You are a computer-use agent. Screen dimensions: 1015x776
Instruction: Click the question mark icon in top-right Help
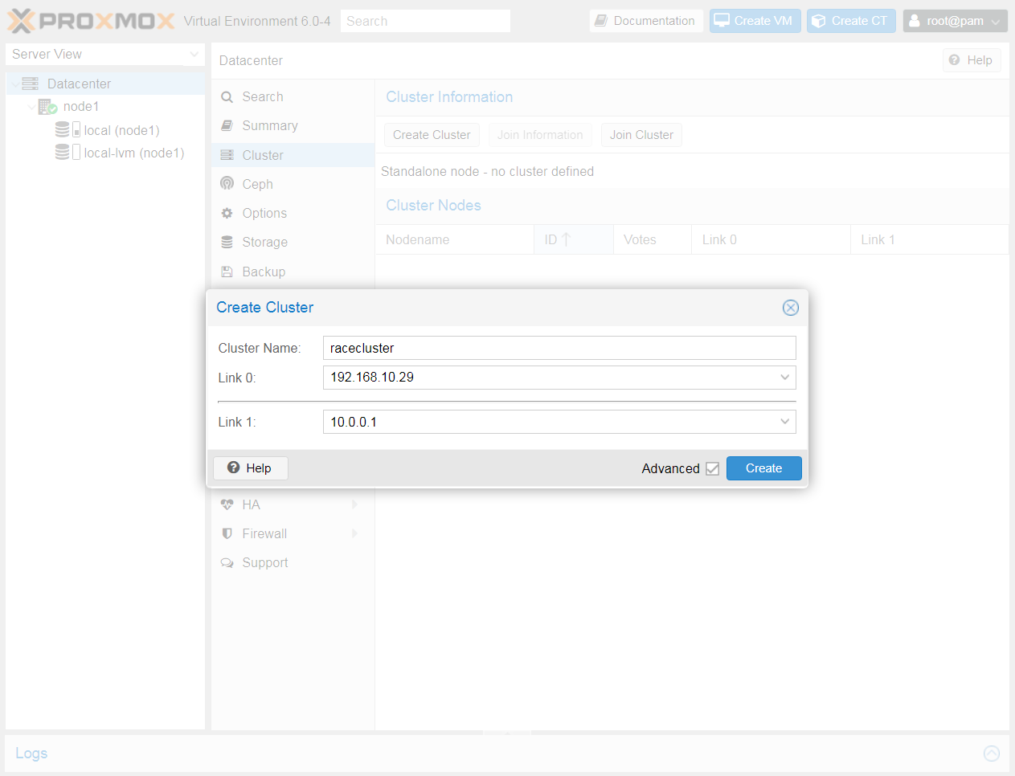[x=955, y=60]
